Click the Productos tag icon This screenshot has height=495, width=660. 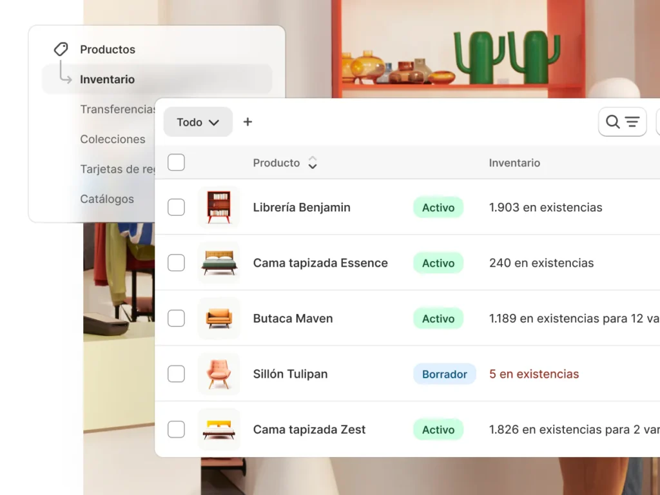[x=61, y=49]
